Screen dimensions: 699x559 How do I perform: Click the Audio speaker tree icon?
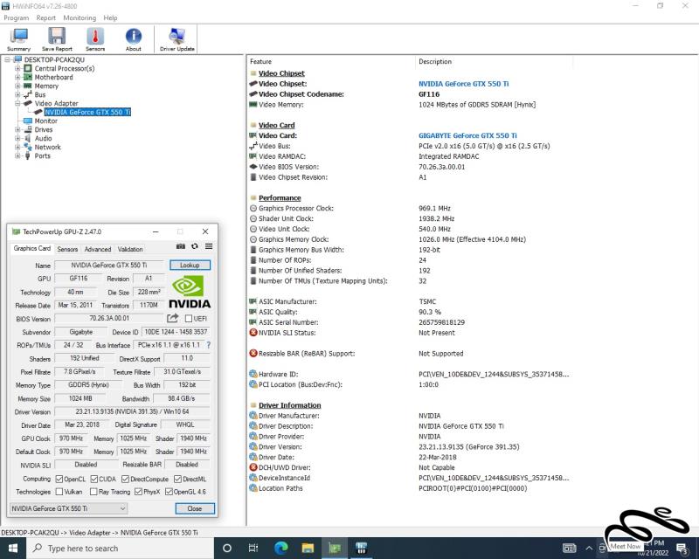point(28,138)
